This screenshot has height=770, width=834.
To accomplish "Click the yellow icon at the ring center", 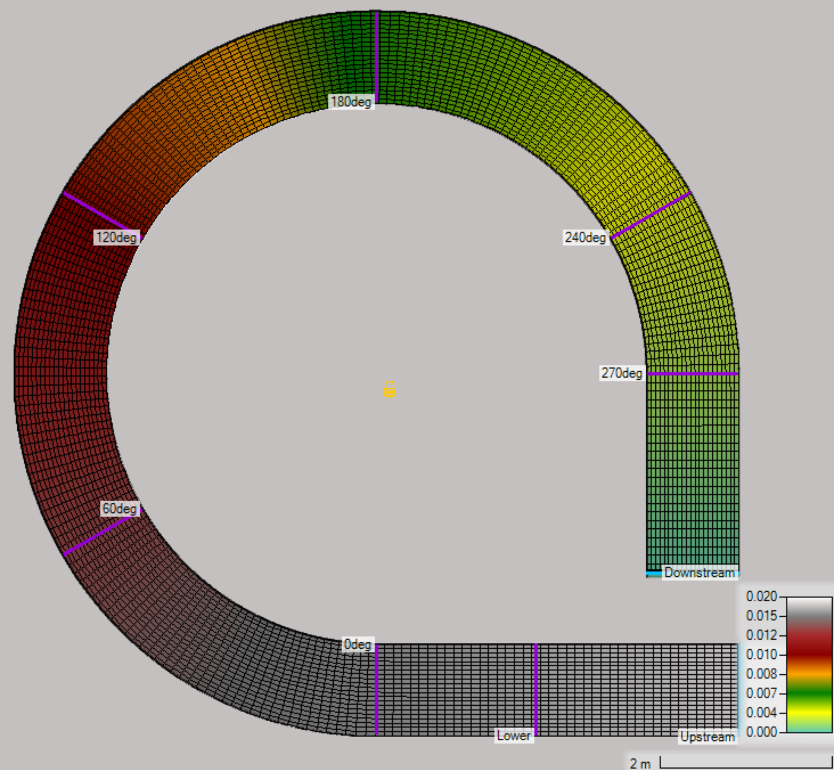I will coord(389,389).
